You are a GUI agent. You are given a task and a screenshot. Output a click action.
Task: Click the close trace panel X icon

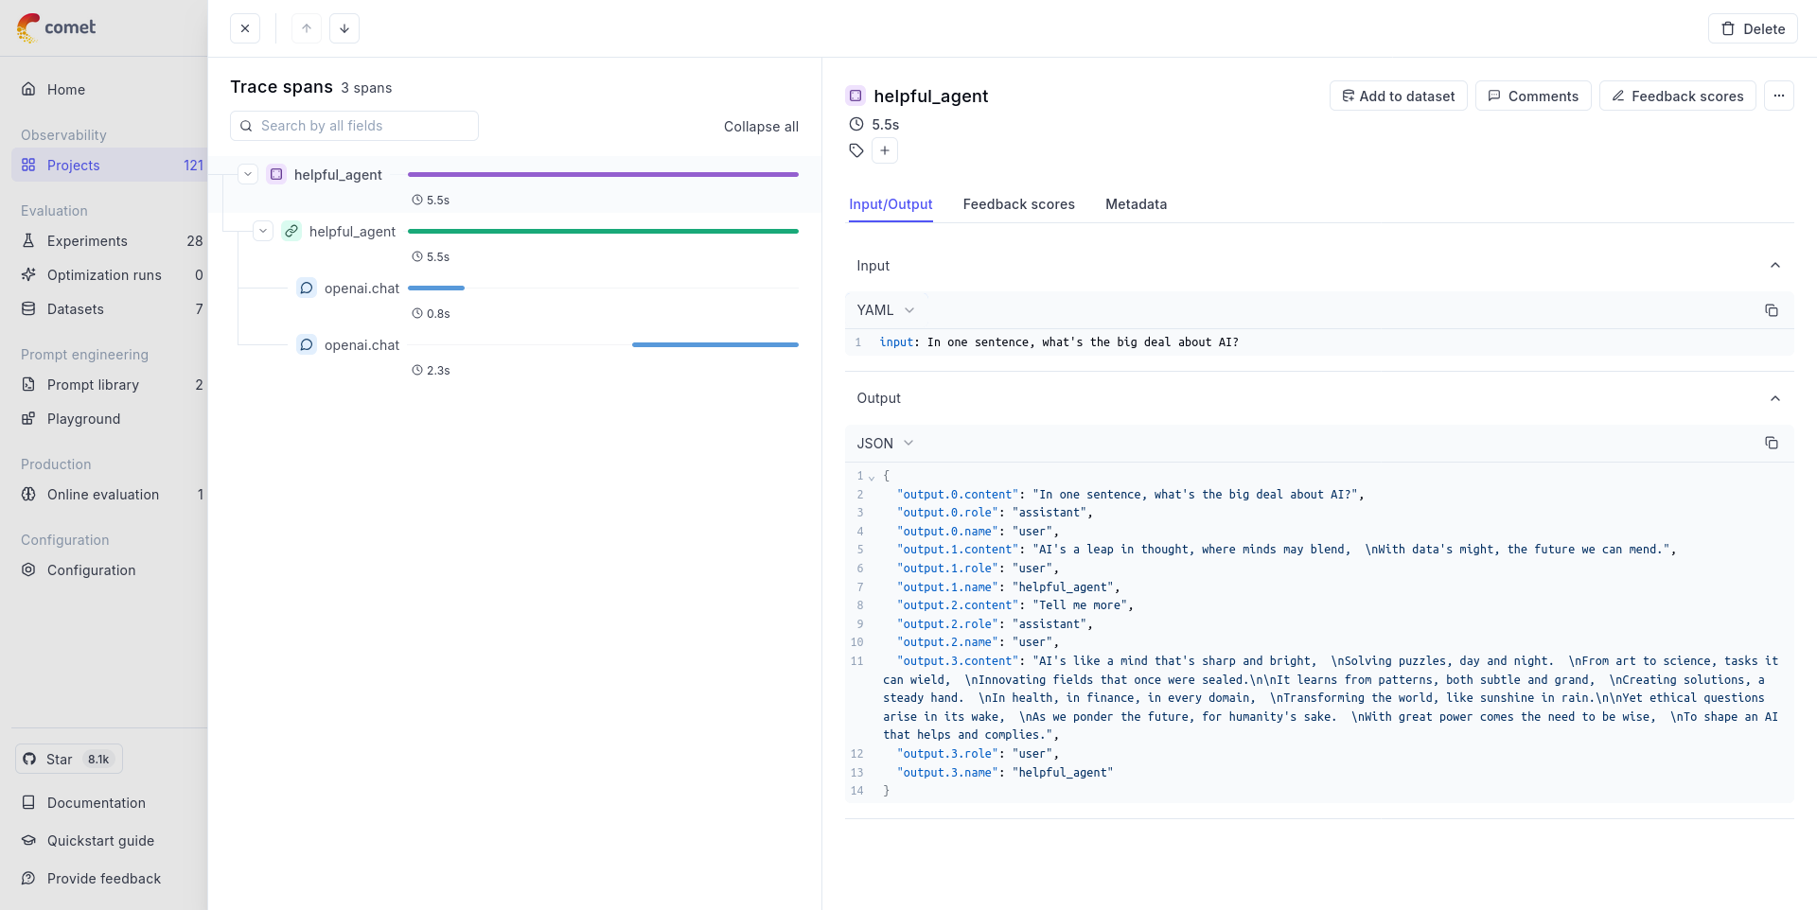[245, 28]
